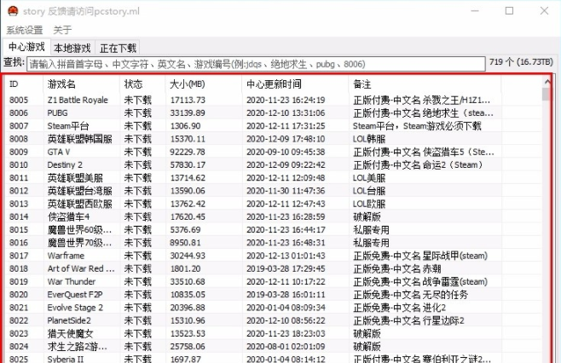The height and width of the screenshot is (363, 561).
Task: Maximize the story window
Action: [x=509, y=11]
